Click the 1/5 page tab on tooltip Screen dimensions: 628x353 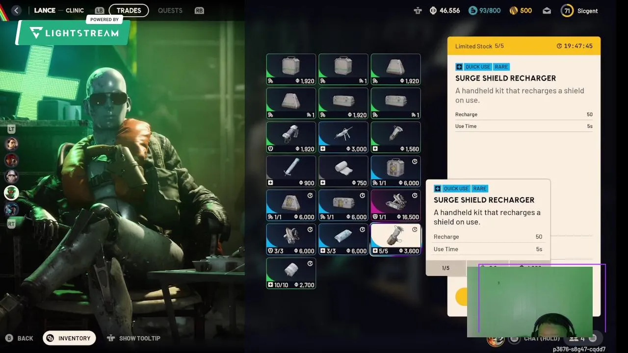tap(445, 268)
